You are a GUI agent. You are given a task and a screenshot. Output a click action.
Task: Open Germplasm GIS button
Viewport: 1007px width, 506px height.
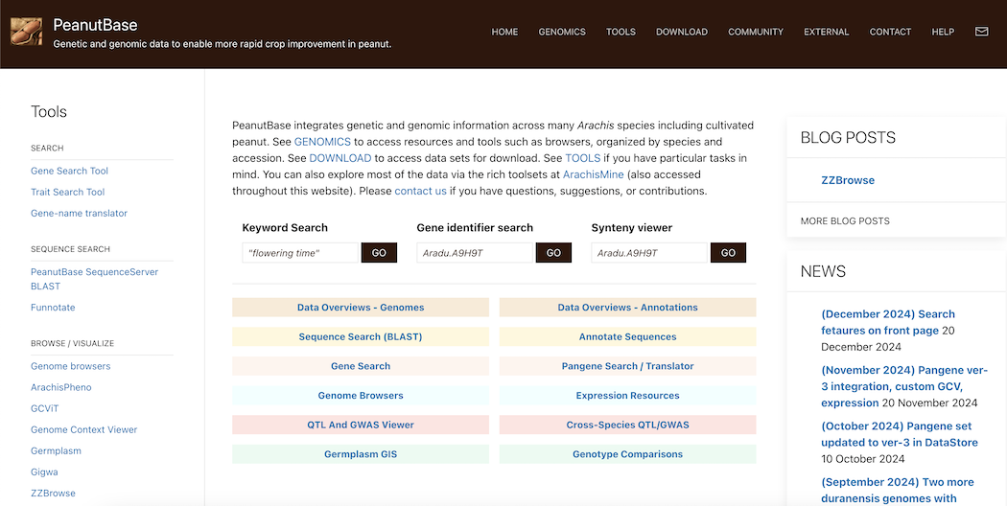click(361, 454)
